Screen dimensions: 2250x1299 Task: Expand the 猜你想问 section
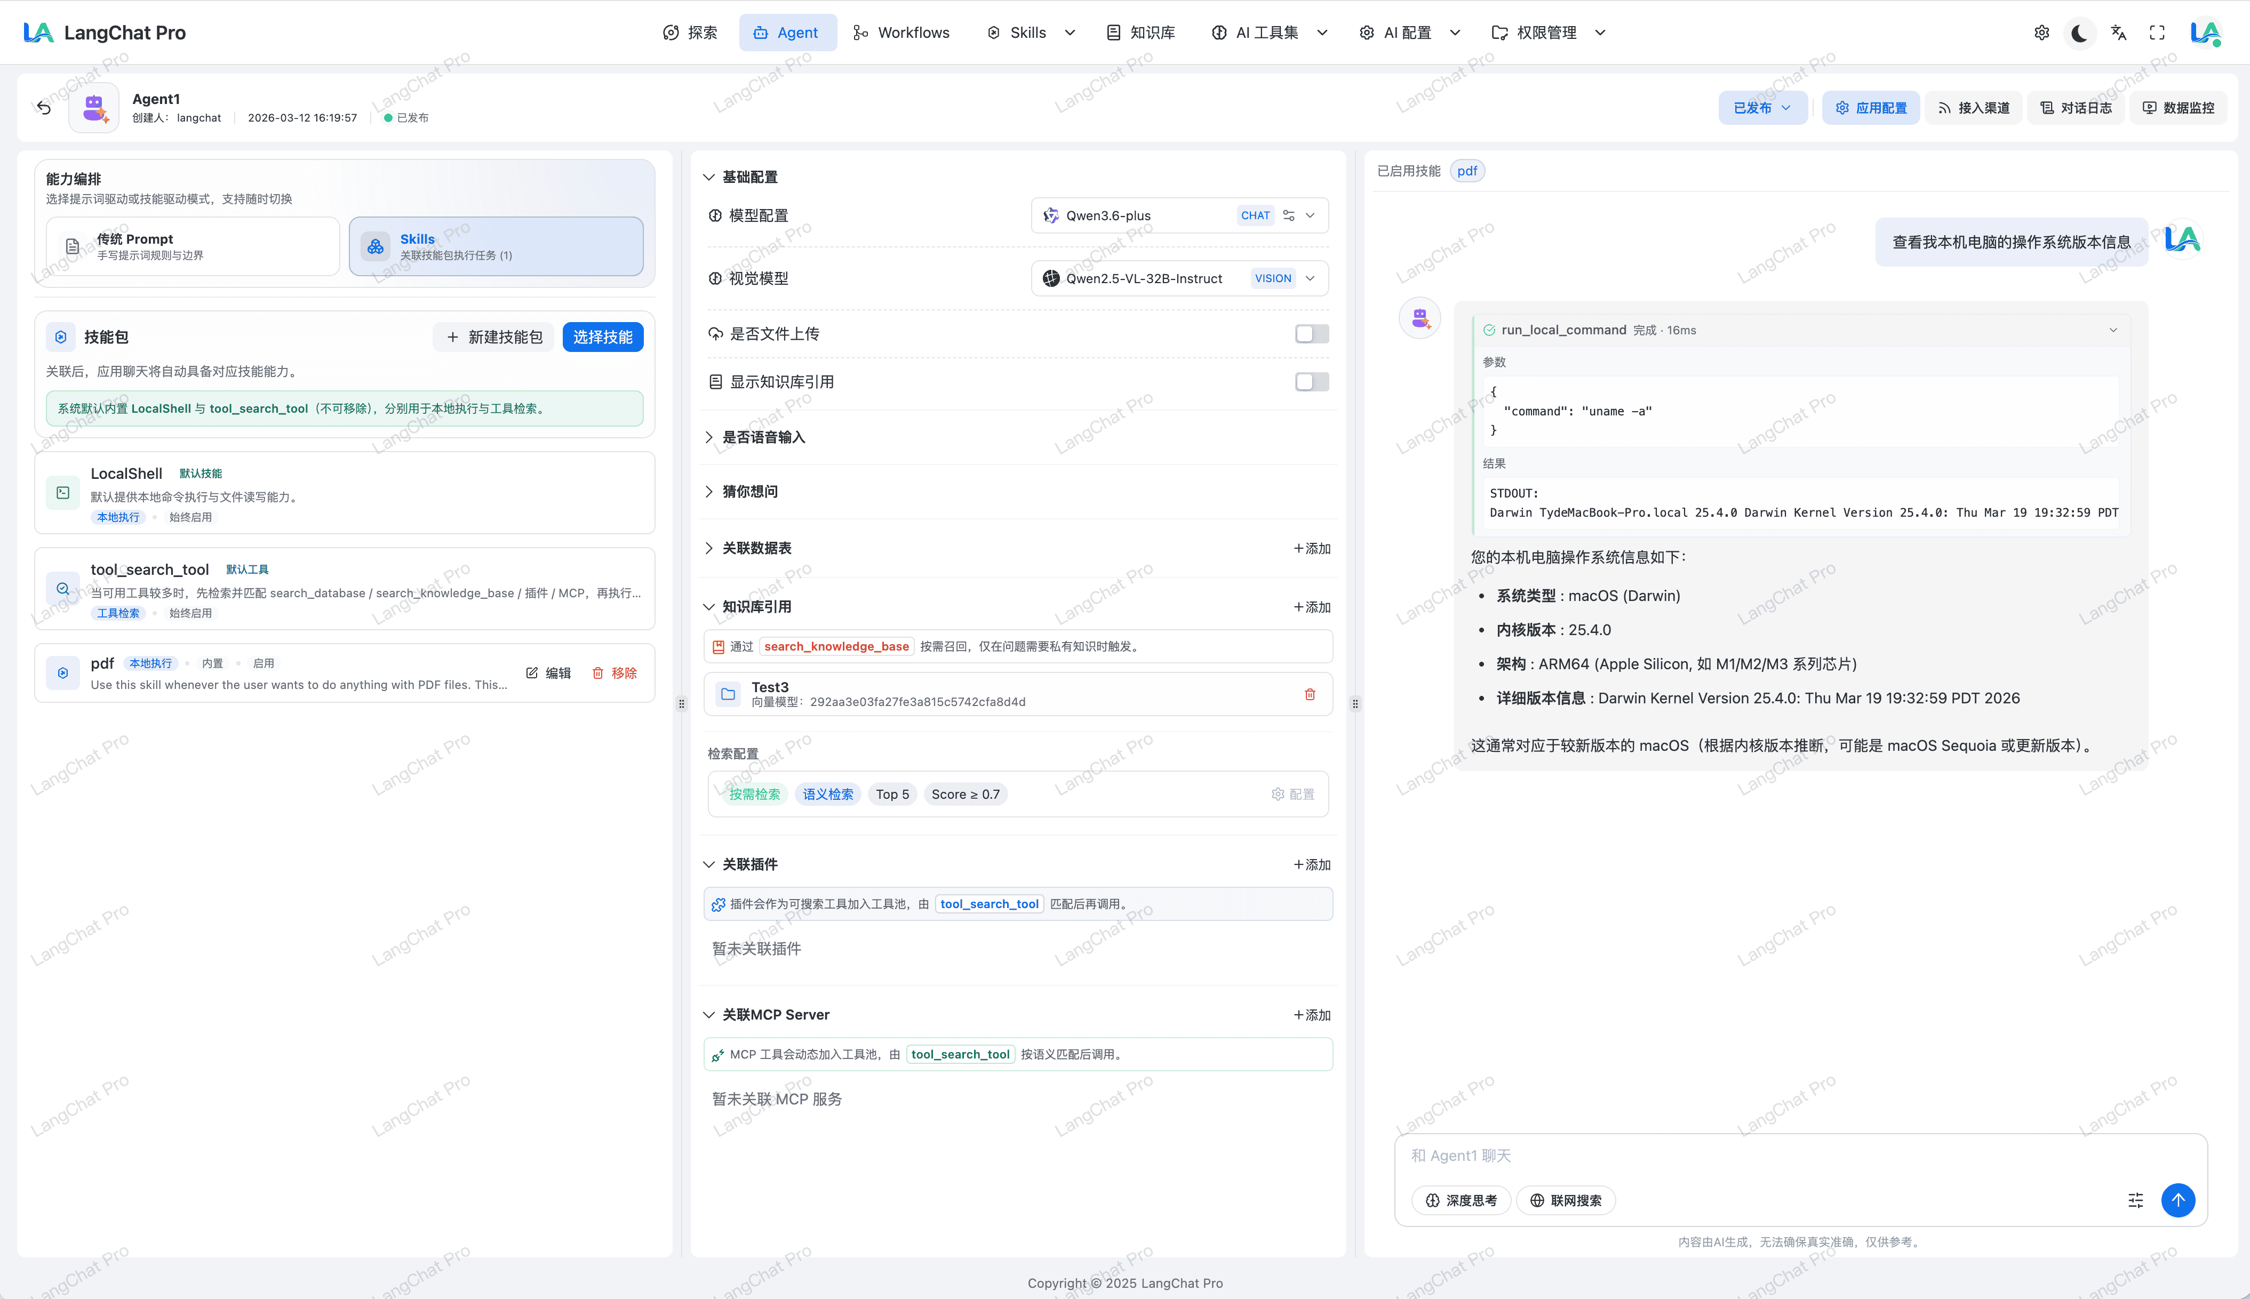(x=749, y=492)
